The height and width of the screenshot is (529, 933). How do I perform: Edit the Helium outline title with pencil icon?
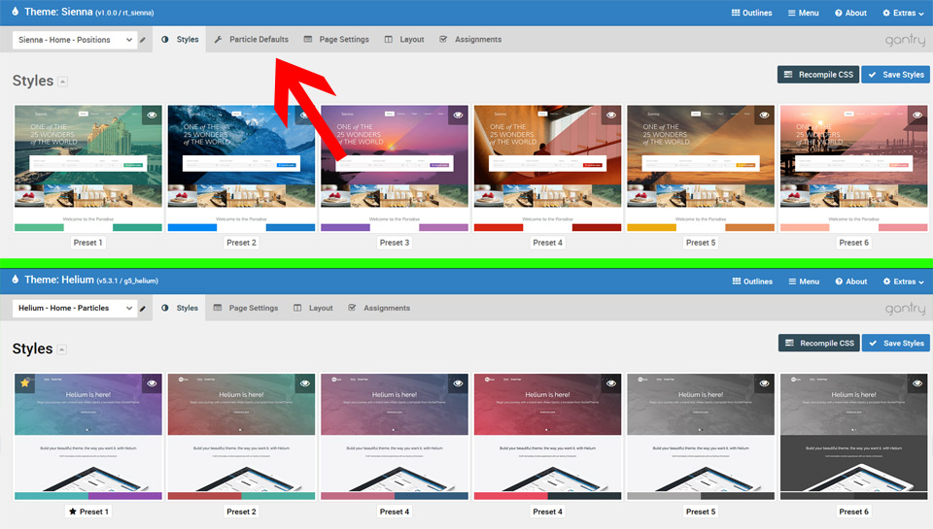[142, 309]
